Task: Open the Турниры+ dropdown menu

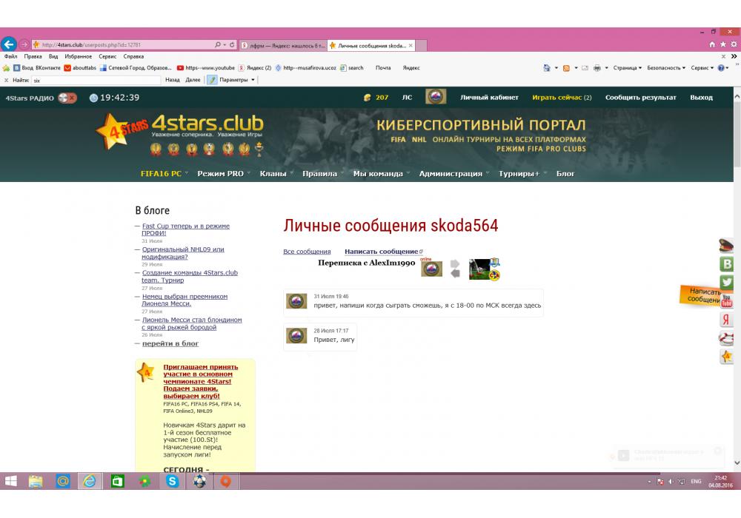Action: click(519, 174)
